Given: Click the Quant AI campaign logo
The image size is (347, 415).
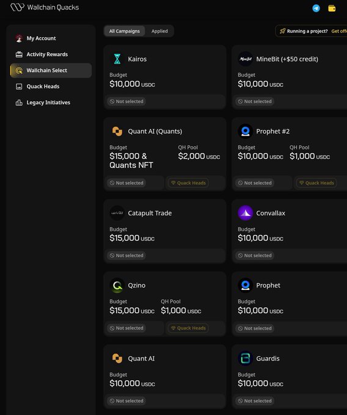Looking at the screenshot, I should tap(117, 358).
